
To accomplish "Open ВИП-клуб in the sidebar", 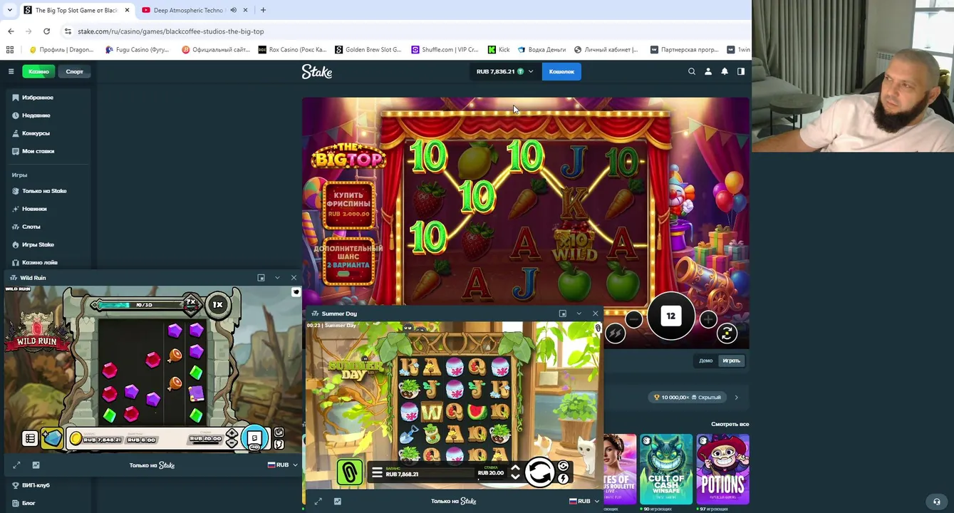I will [31, 485].
